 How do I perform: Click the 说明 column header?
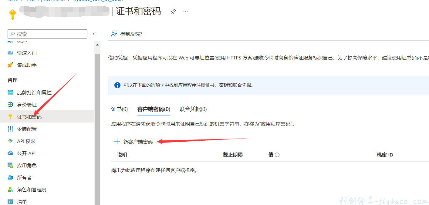click(122, 155)
